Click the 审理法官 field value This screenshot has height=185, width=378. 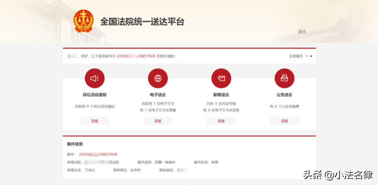pyautogui.click(x=89, y=170)
